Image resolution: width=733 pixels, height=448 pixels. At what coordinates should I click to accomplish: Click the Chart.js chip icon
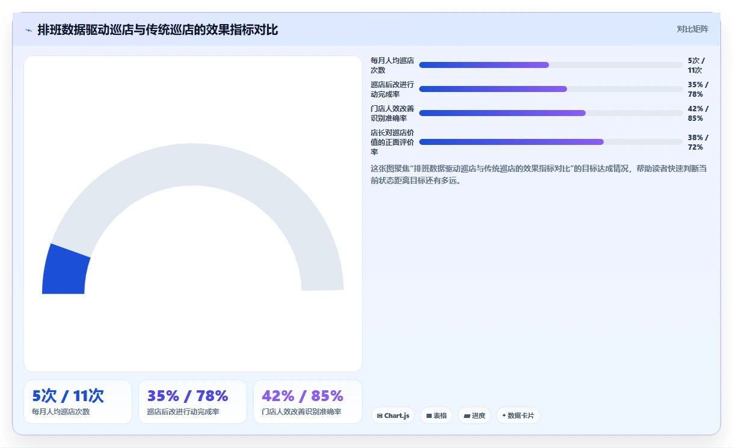pyautogui.click(x=379, y=416)
